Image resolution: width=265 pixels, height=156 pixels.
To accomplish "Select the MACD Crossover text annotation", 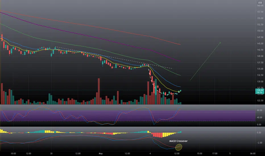I will click(178, 141).
